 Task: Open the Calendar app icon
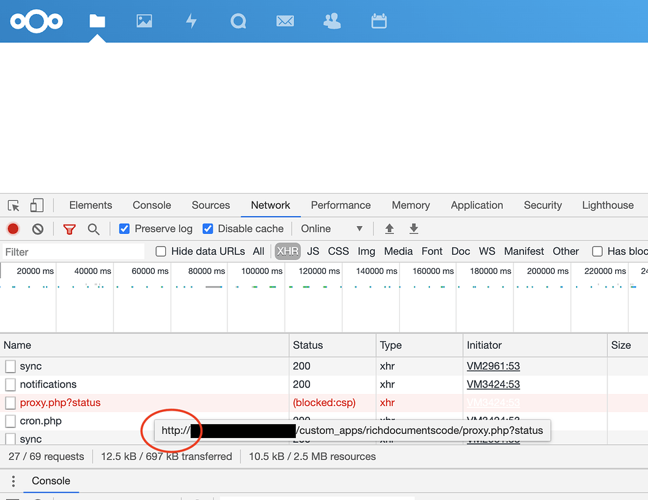point(379,21)
